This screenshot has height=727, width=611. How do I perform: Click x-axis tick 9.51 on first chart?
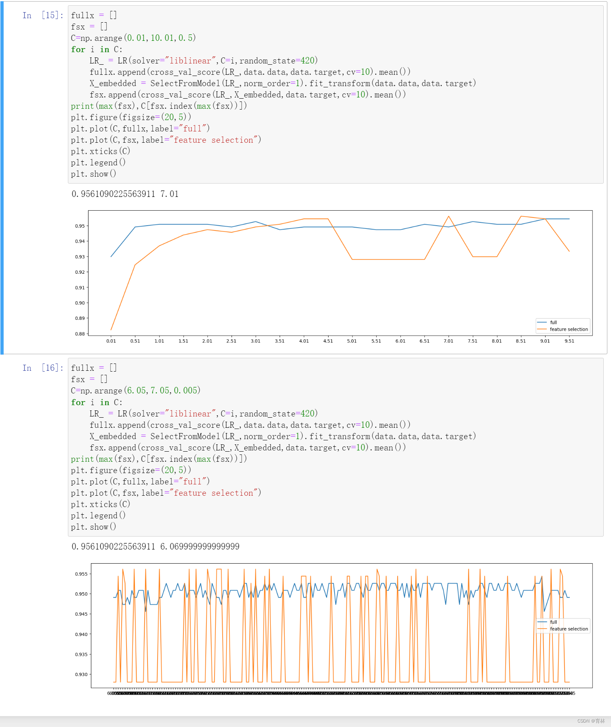coord(569,341)
